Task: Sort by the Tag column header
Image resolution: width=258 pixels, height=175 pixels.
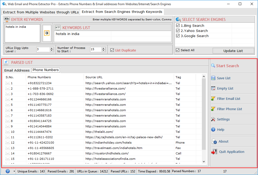Action: [x=185, y=77]
